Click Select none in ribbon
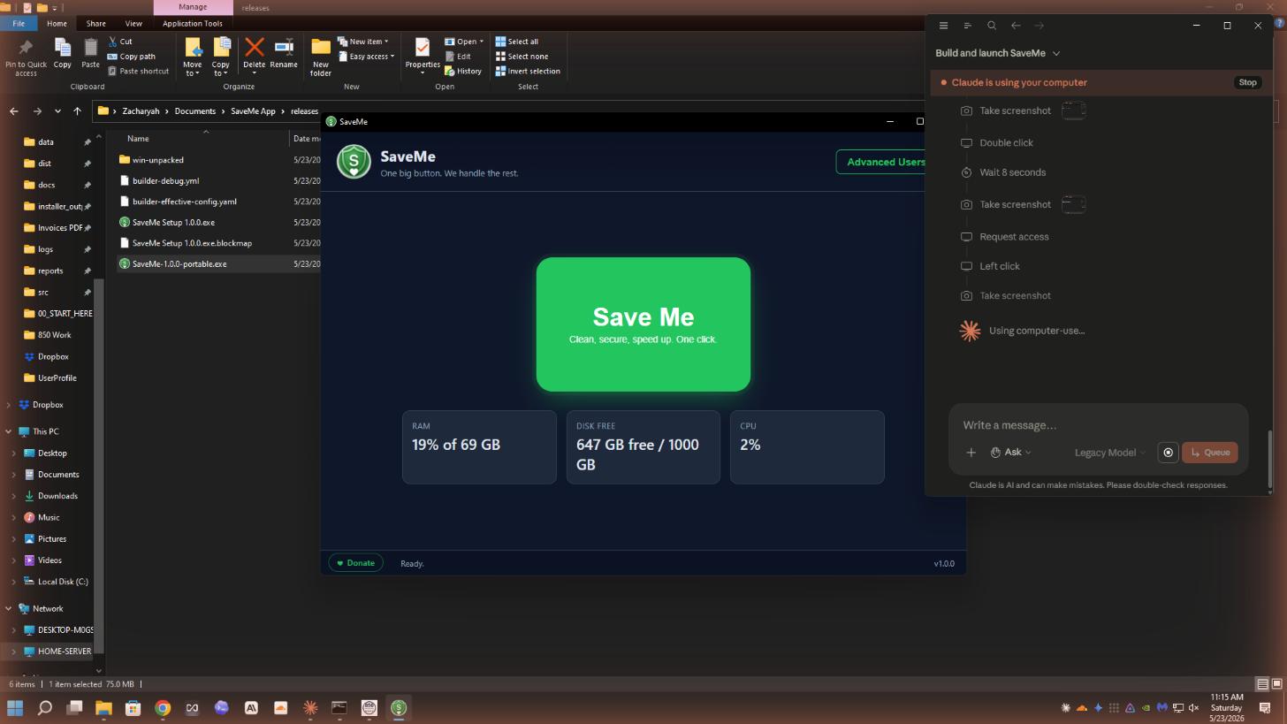 click(x=522, y=57)
